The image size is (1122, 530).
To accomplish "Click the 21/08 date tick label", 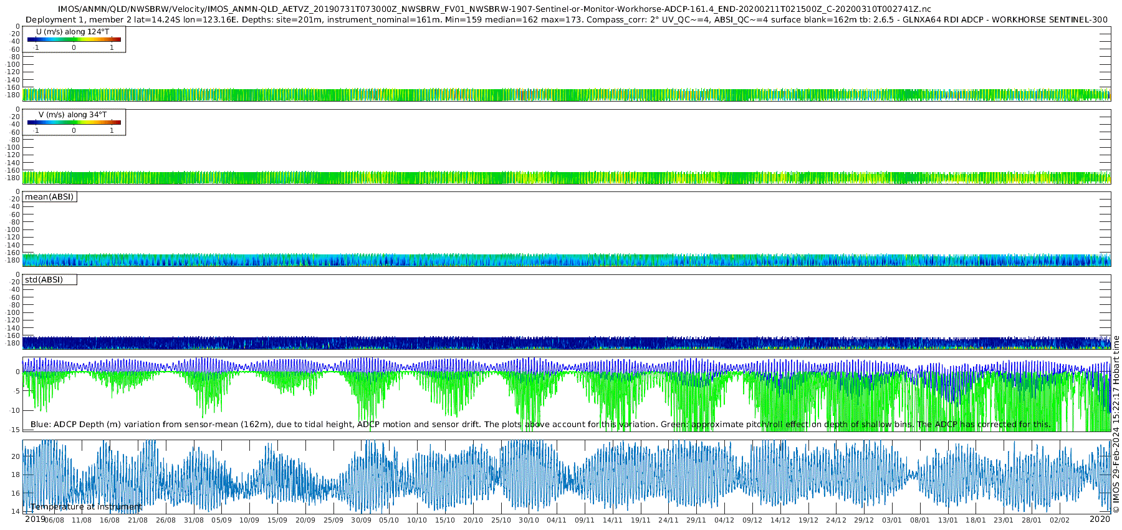I will 138,520.
